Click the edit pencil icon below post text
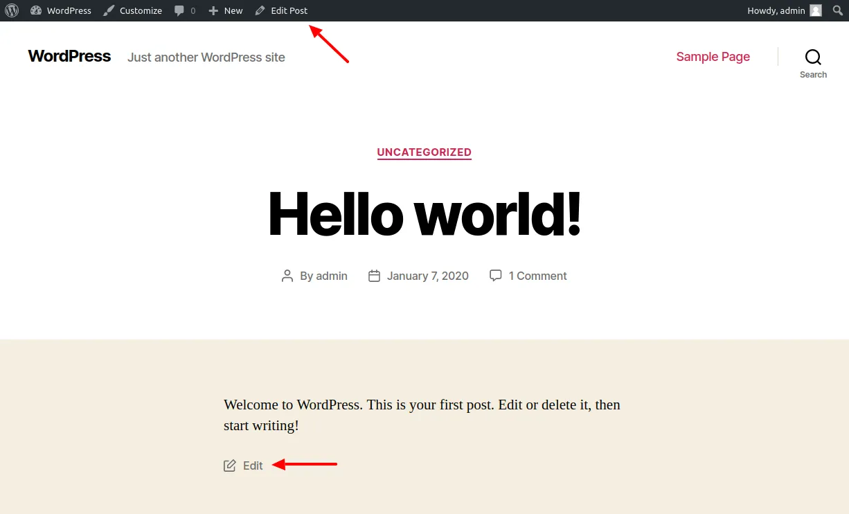 coord(230,466)
